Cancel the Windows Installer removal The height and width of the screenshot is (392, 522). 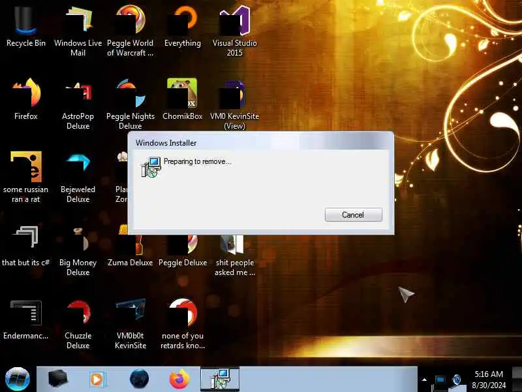[353, 215]
